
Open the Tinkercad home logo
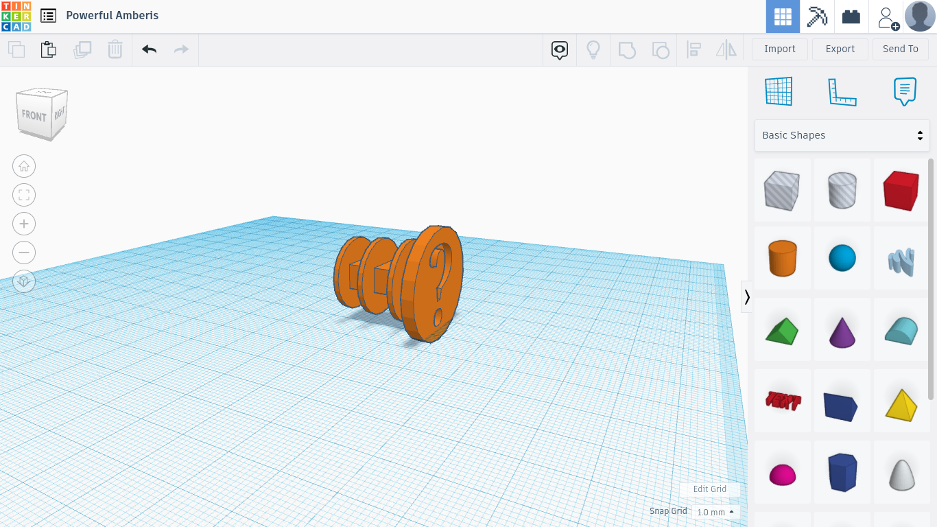click(16, 16)
